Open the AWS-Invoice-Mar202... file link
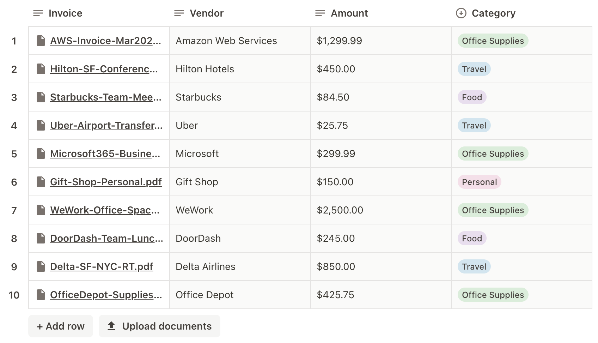Image resolution: width=598 pixels, height=343 pixels. tap(105, 41)
